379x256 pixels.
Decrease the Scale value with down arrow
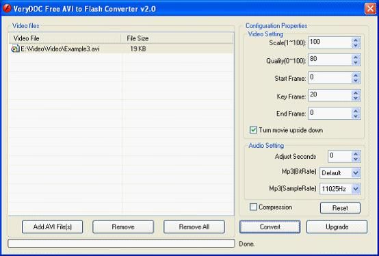[x=356, y=45]
